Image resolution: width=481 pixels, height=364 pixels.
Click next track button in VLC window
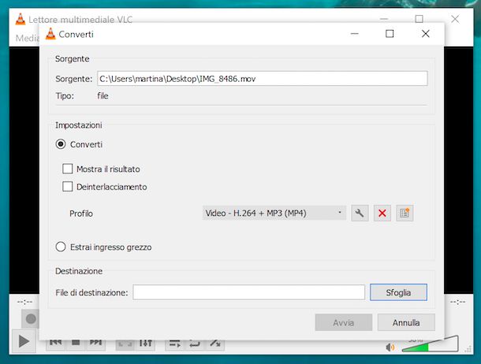tap(95, 344)
